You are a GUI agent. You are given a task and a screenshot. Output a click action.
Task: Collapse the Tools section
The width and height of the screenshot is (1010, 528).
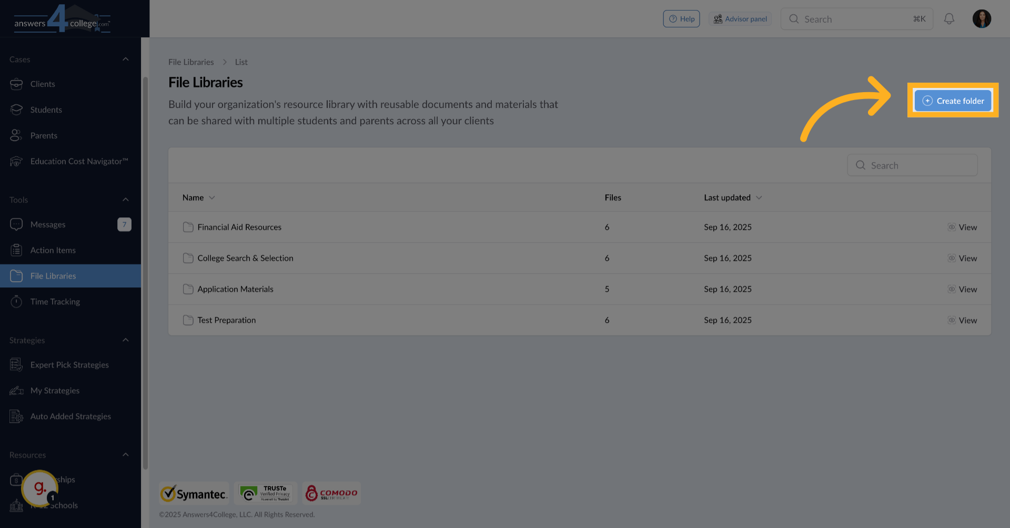click(x=126, y=200)
